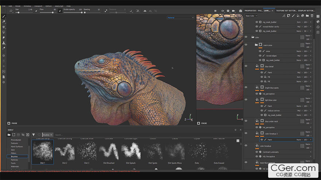Delete the selected layer with the trash icon

coord(312,16)
